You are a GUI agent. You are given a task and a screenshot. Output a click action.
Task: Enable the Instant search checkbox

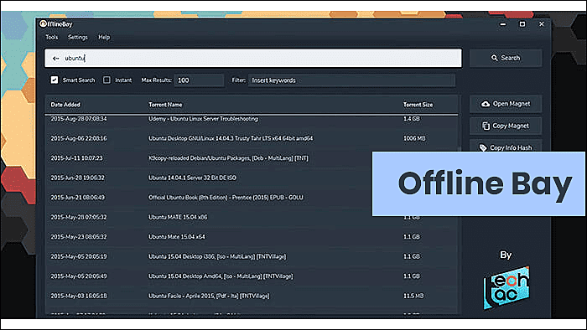(106, 80)
